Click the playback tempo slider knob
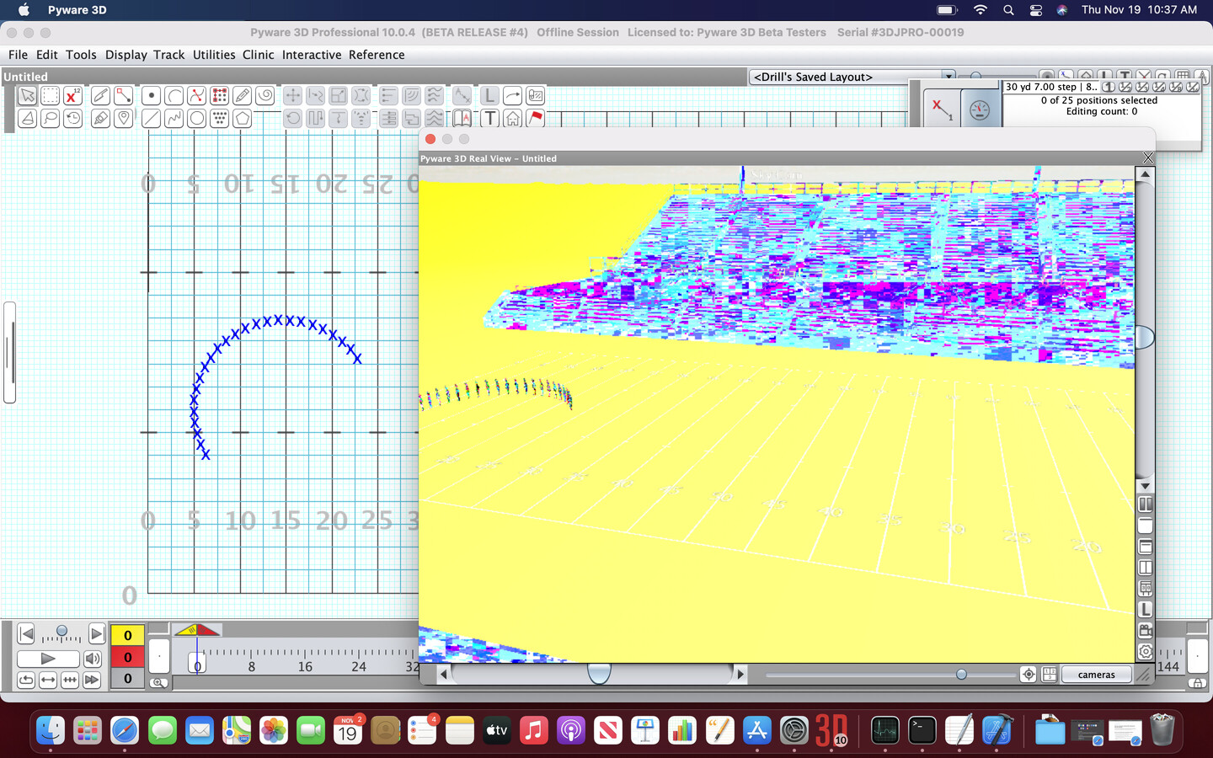Screen dimensions: 1213x758 coord(61,630)
